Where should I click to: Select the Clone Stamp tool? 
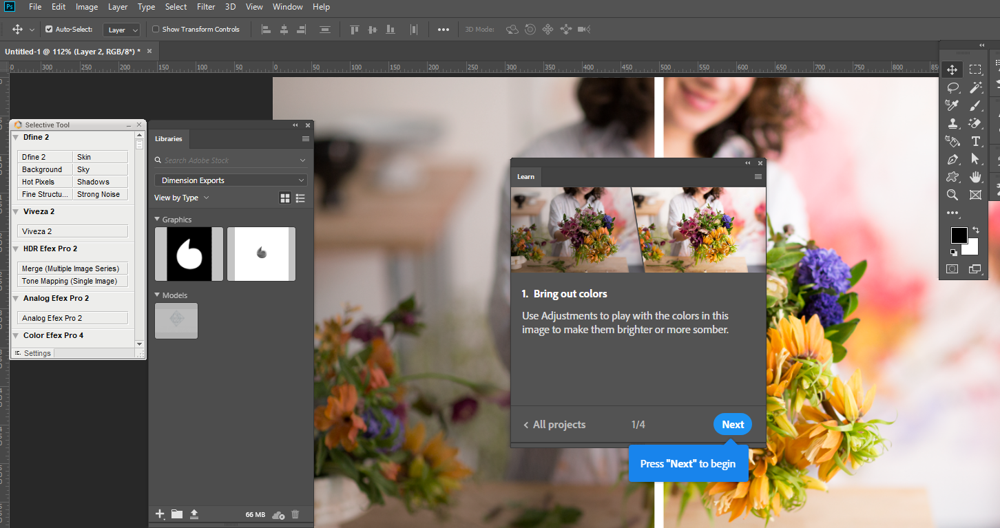pos(952,123)
